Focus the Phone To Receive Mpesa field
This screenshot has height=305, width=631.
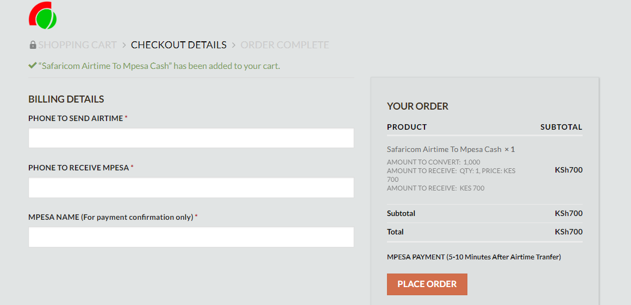(x=191, y=188)
